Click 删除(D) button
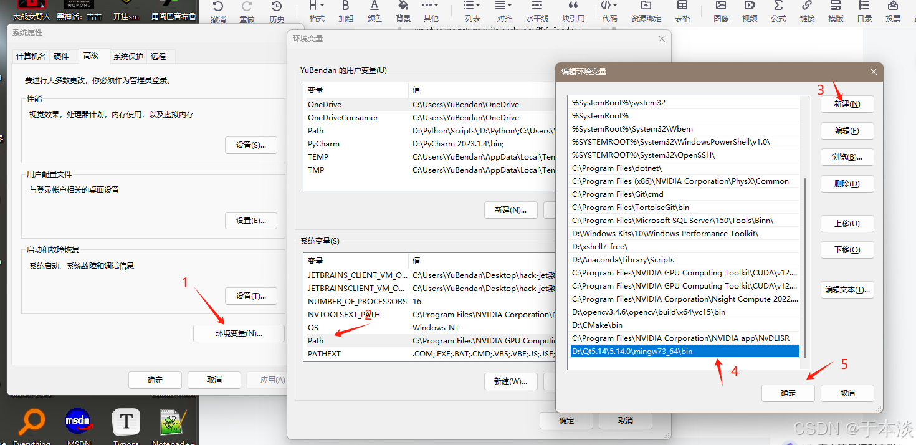Screen dimensions: 916x445 [847, 184]
